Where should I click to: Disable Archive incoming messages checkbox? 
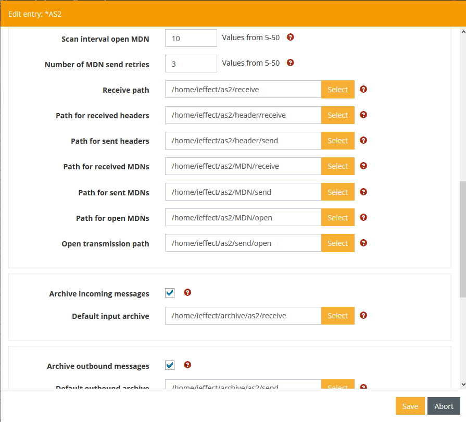170,293
